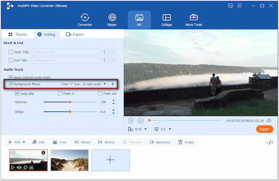Open the Start Title color picker icon
The height and width of the screenshot is (181, 279).
[x=113, y=52]
